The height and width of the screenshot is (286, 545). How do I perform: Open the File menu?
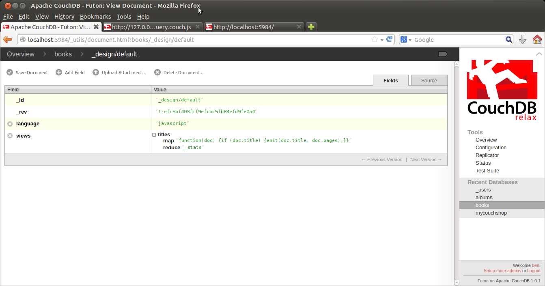(8, 17)
